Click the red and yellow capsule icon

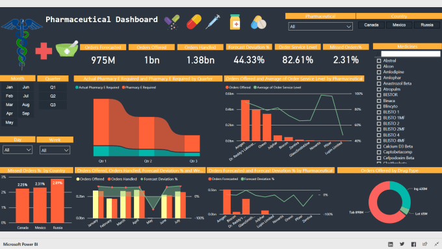[x=194, y=21]
